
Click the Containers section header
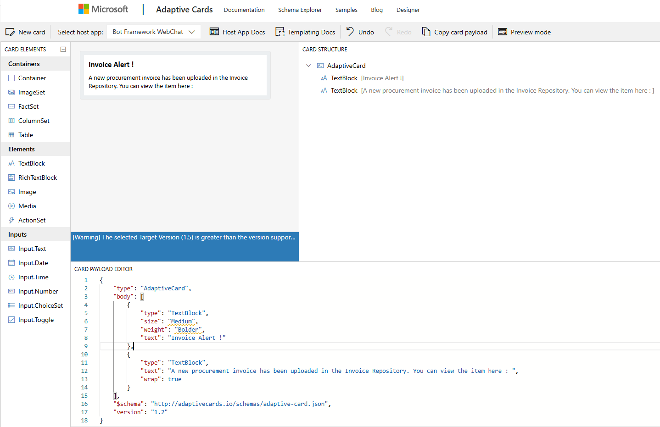tap(36, 64)
